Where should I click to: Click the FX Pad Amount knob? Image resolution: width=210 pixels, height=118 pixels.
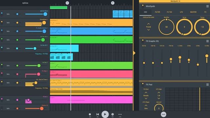159,108
